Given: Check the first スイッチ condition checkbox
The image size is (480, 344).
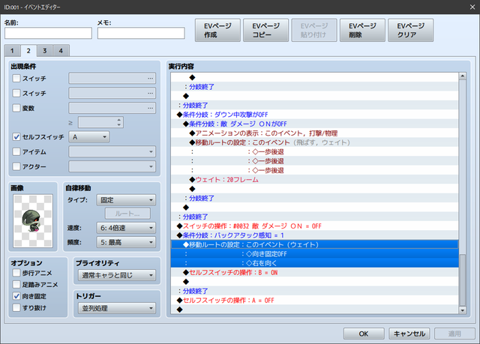Looking at the screenshot, I should point(16,78).
